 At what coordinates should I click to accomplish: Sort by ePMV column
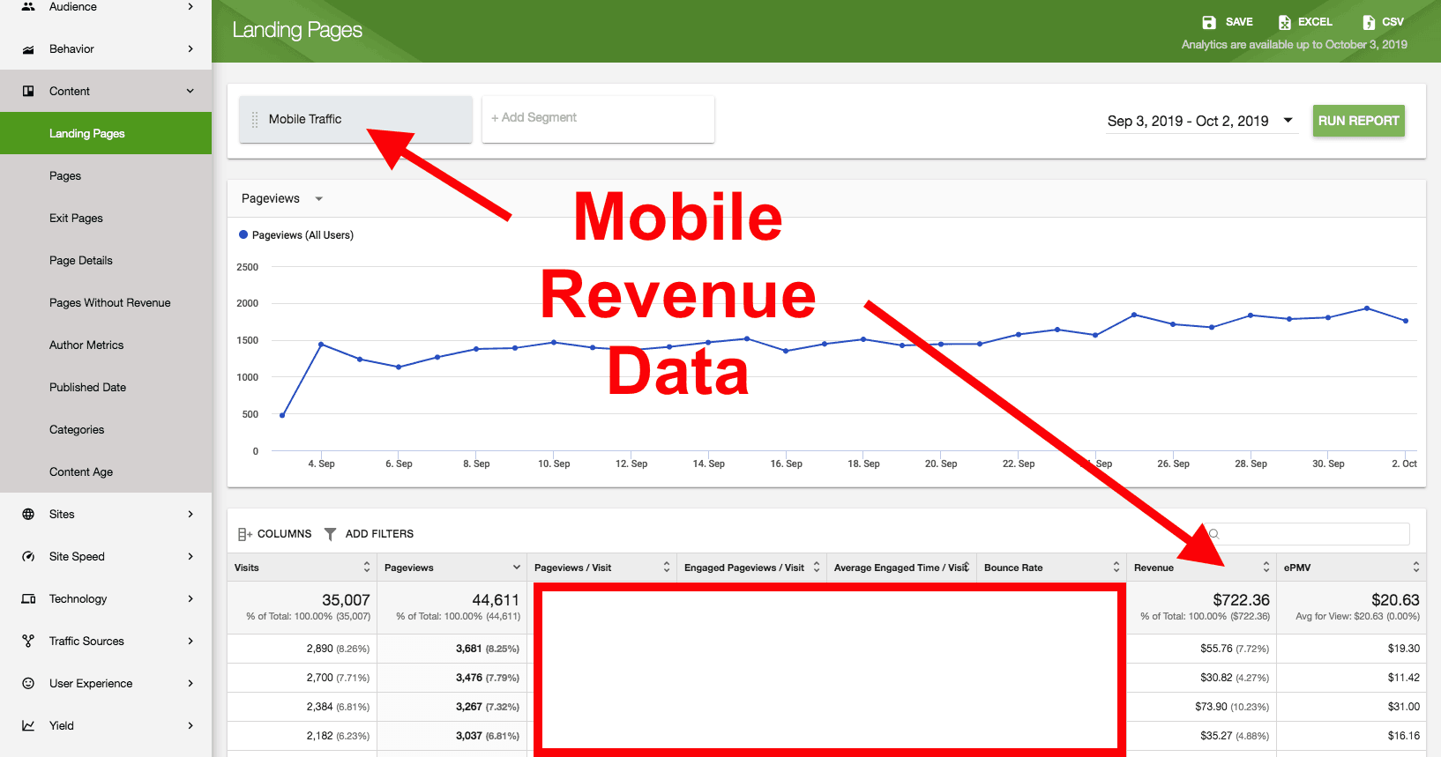click(x=1416, y=568)
